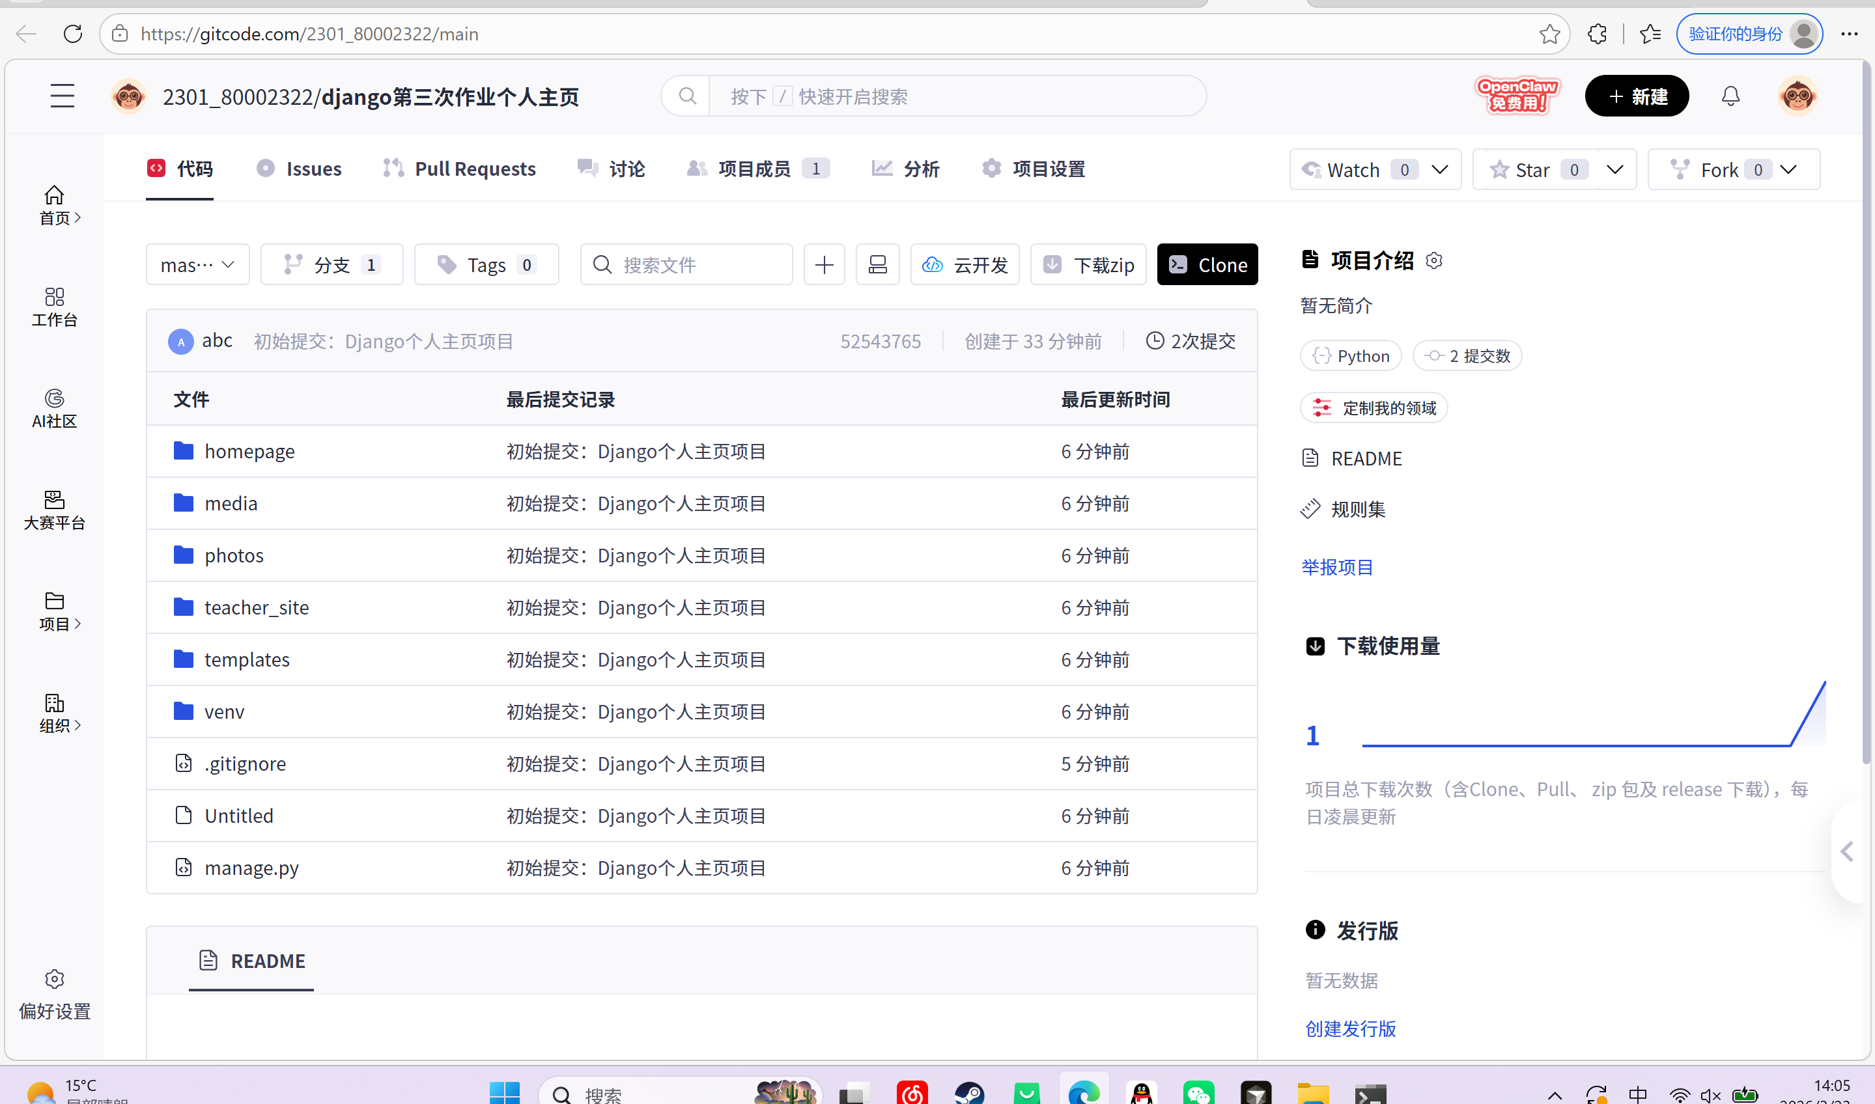Open the manage.py file
This screenshot has height=1104, width=1875.
251,868
